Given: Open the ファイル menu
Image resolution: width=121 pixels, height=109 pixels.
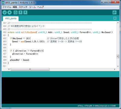Looking at the screenshot, I should click(7, 7).
